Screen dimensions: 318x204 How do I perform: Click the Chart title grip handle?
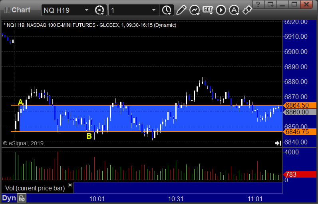[7, 10]
